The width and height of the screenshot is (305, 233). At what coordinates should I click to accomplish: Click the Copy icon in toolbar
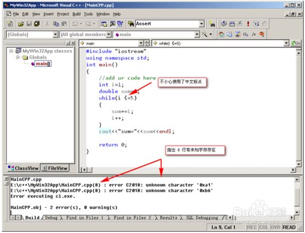tap(56, 24)
